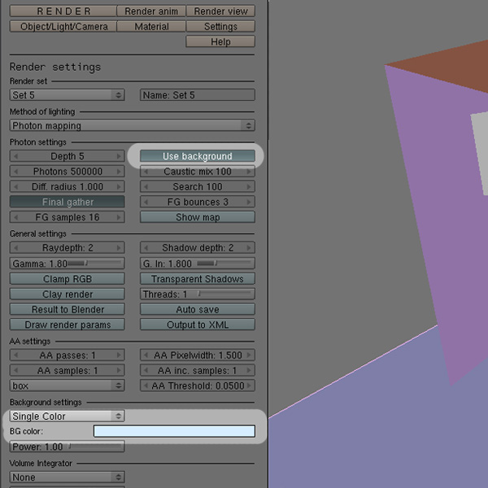Toggle Output to XML
The height and width of the screenshot is (488, 488).
198,325
